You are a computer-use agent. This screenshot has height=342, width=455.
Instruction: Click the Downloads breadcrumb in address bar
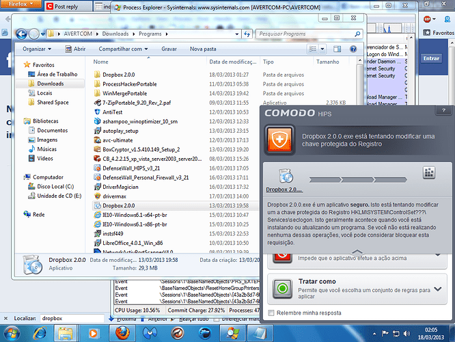[x=115, y=34]
